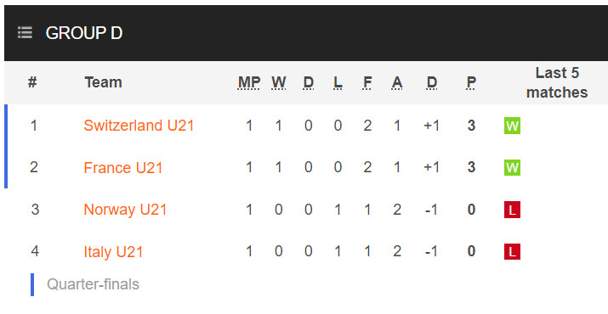
Task: Go to the Norway U21 team page
Action: click(125, 210)
